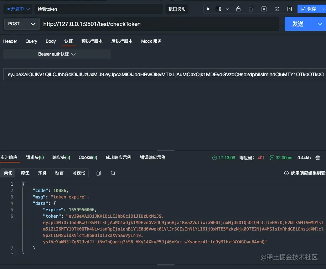Click the unlock padlock icon

click(238, 9)
